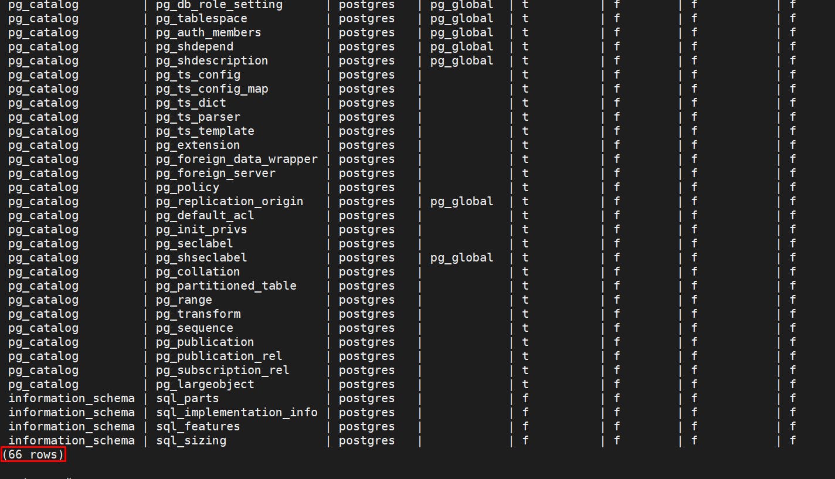The height and width of the screenshot is (479, 835).
Task: Select the pg_partitioned_table entry
Action: [226, 286]
